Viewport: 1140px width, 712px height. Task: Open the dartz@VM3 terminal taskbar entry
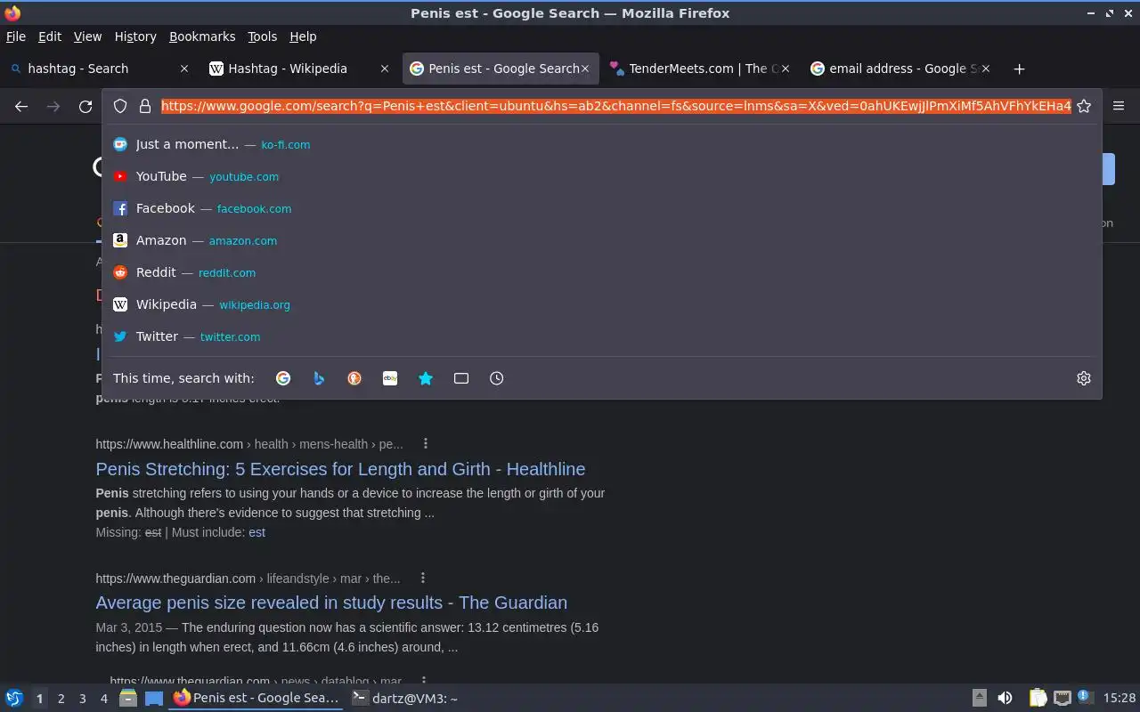click(405, 699)
